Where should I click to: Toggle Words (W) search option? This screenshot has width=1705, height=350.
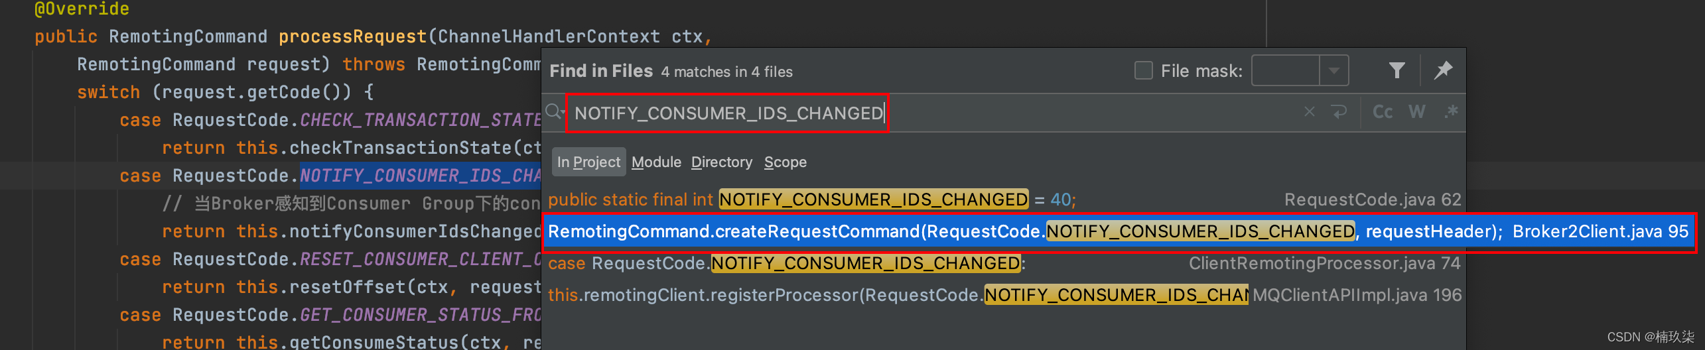pyautogui.click(x=1417, y=112)
